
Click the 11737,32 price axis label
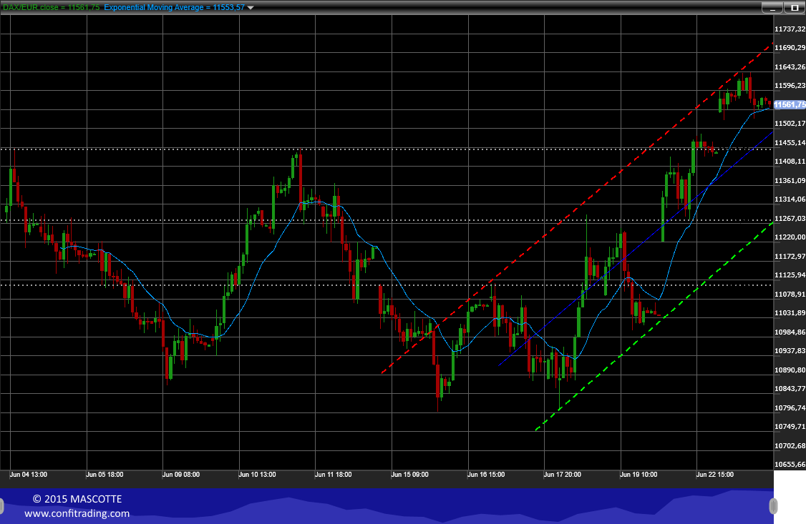coord(790,29)
